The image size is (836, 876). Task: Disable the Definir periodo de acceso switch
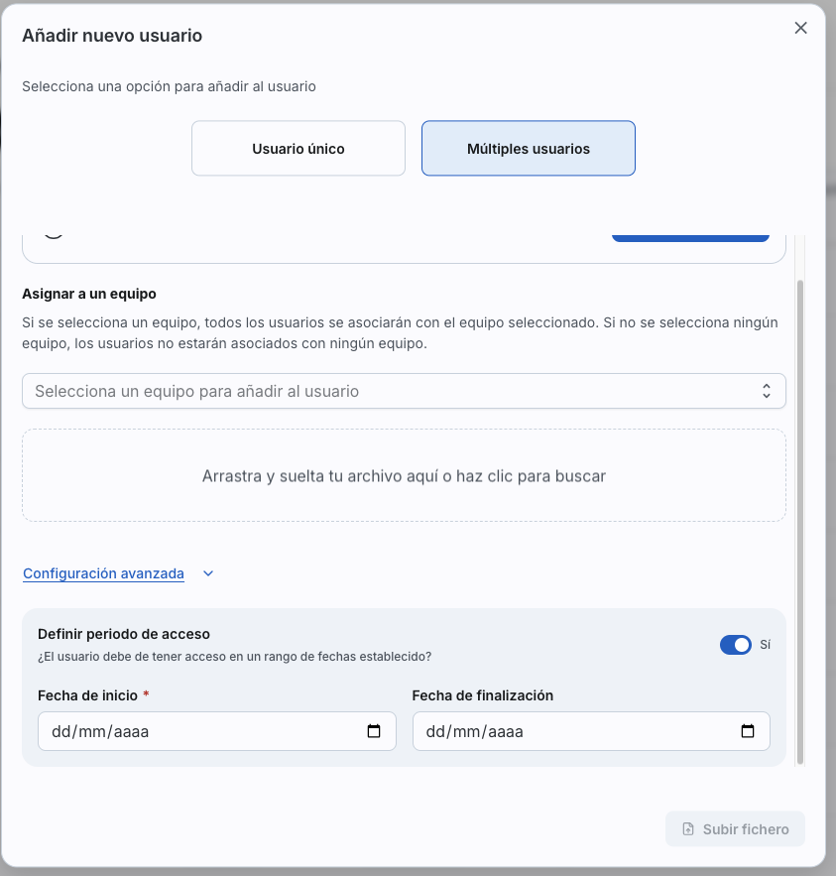pos(736,645)
